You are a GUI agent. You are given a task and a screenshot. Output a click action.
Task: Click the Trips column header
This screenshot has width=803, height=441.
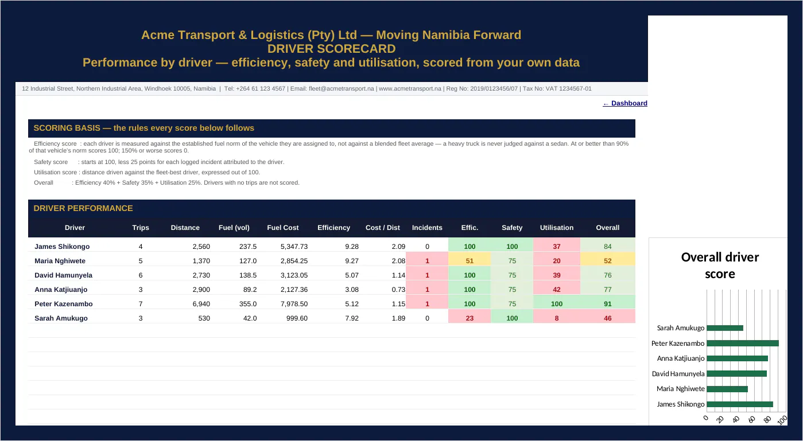(x=141, y=228)
